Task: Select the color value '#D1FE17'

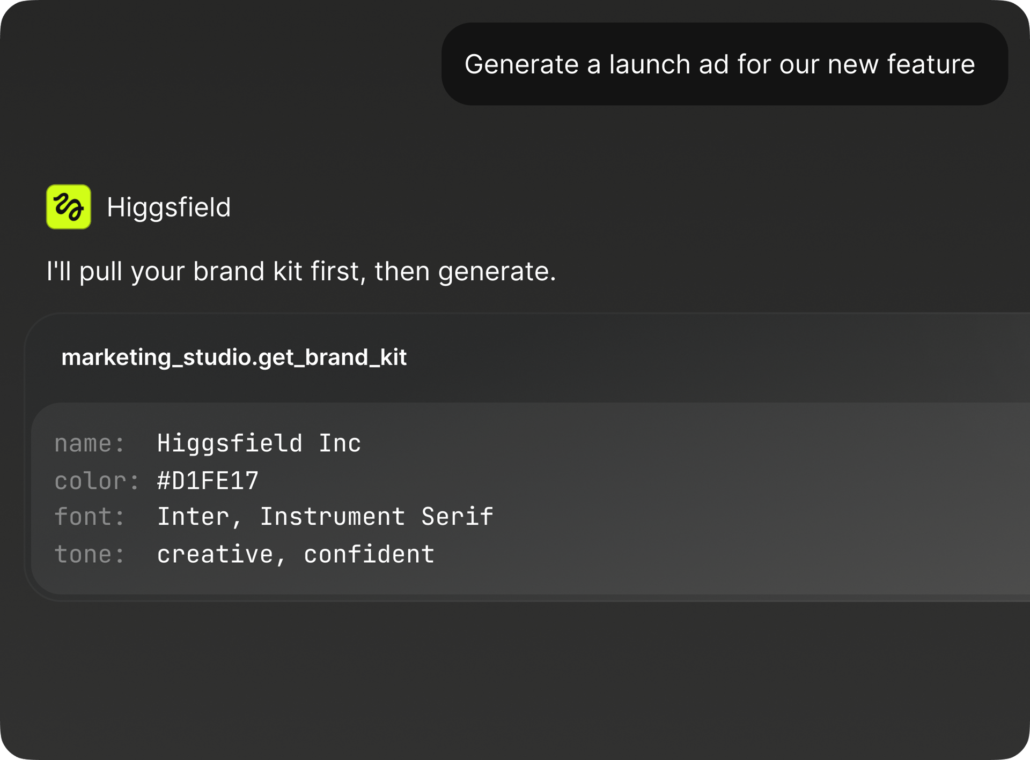Action: [208, 481]
